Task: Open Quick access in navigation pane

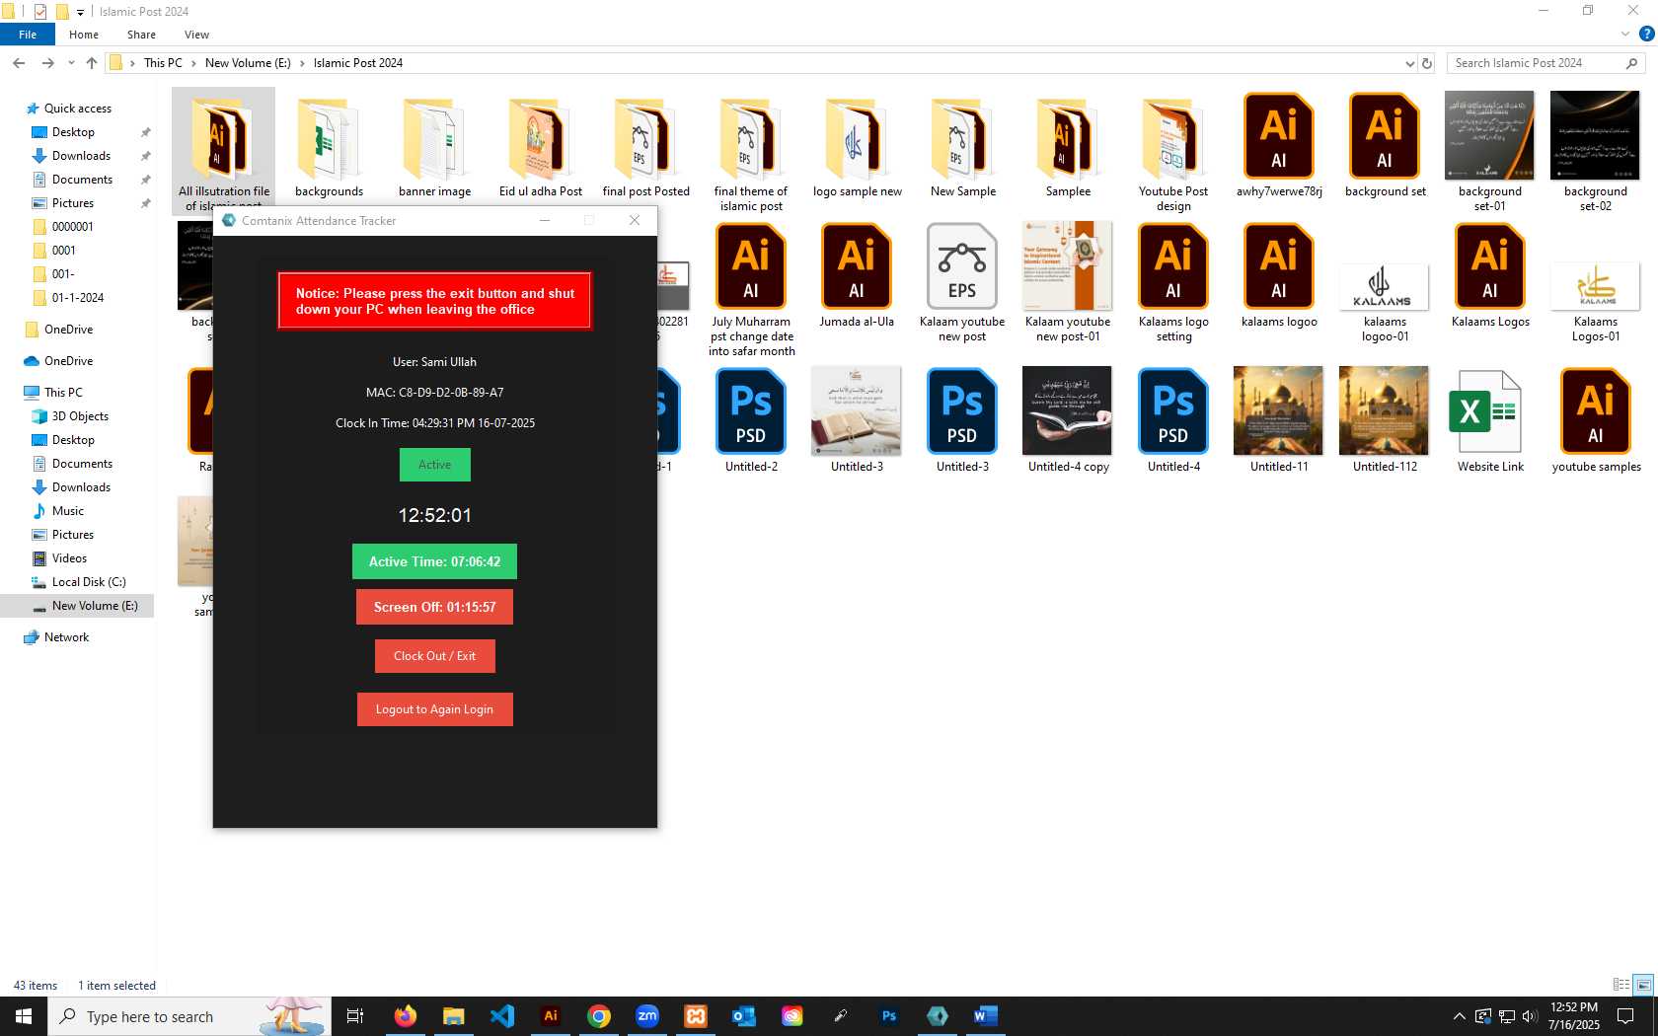Action: [x=77, y=109]
